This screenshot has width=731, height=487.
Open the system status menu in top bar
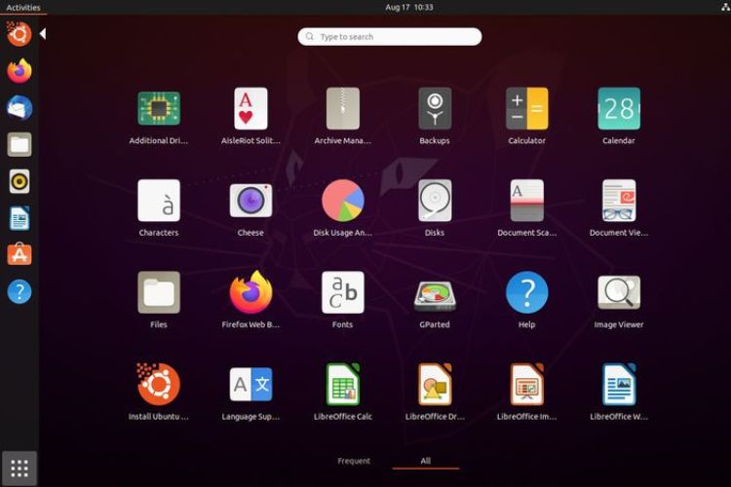725,7
